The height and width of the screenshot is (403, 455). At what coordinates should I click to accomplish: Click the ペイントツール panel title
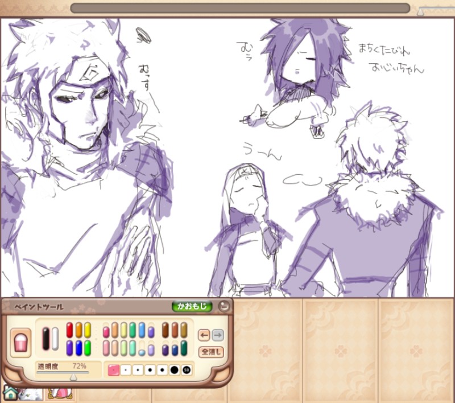point(39,307)
